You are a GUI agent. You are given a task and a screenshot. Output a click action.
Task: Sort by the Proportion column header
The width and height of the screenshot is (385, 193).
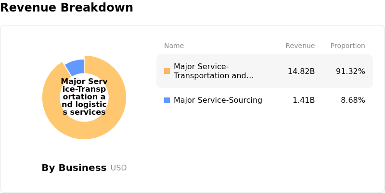pyautogui.click(x=347, y=46)
